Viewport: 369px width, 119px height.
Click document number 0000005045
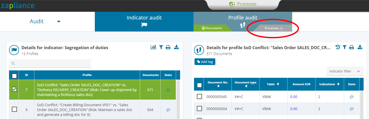point(217,97)
